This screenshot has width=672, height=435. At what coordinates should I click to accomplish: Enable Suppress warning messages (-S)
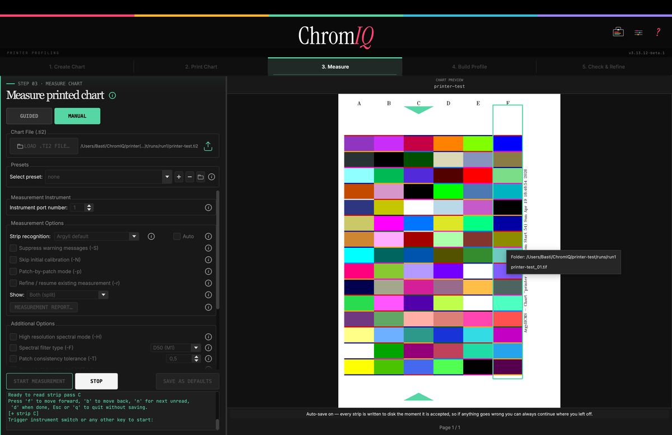(x=13, y=248)
